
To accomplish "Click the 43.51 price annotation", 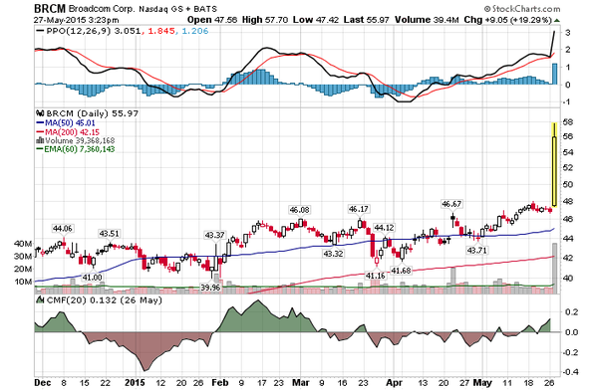I will pyautogui.click(x=109, y=234).
